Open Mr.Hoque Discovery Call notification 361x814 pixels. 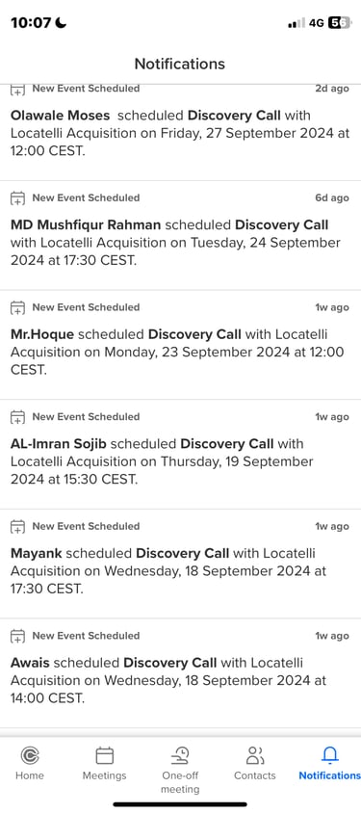(181, 345)
